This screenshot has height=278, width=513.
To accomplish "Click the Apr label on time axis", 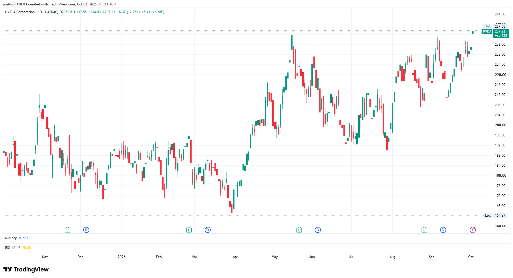I will pos(235,257).
